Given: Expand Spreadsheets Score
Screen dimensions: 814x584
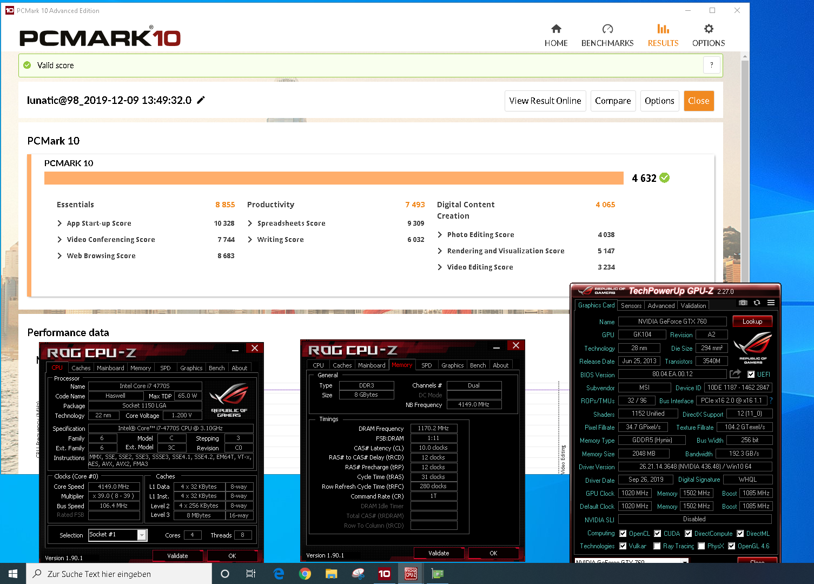Looking at the screenshot, I should pos(250,223).
